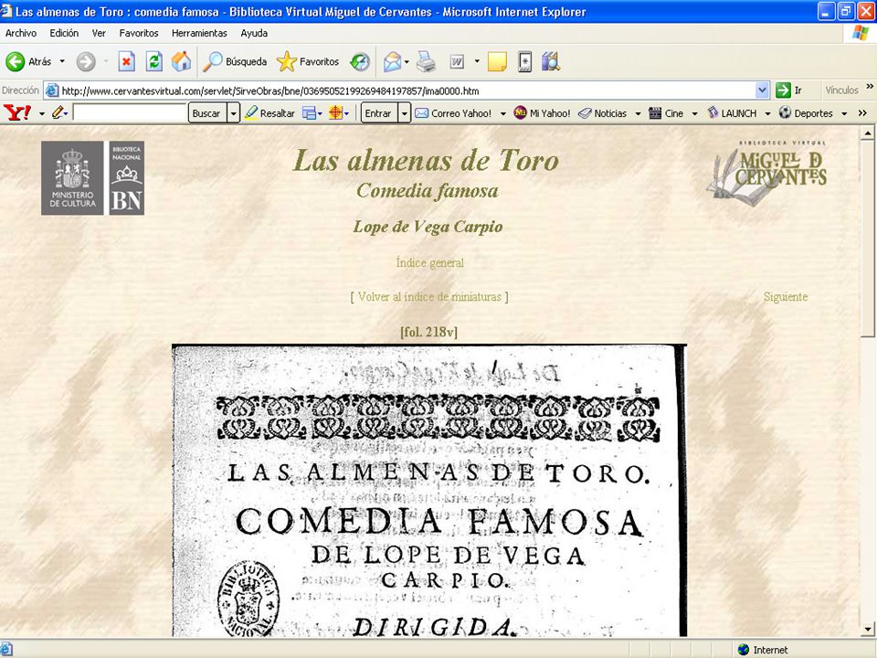Open the address bar dropdown list

pos(762,90)
